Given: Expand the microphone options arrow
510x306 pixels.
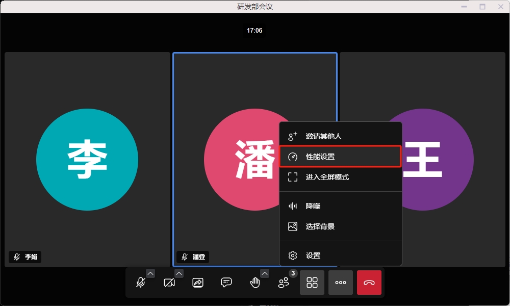Looking at the screenshot, I should pos(150,273).
